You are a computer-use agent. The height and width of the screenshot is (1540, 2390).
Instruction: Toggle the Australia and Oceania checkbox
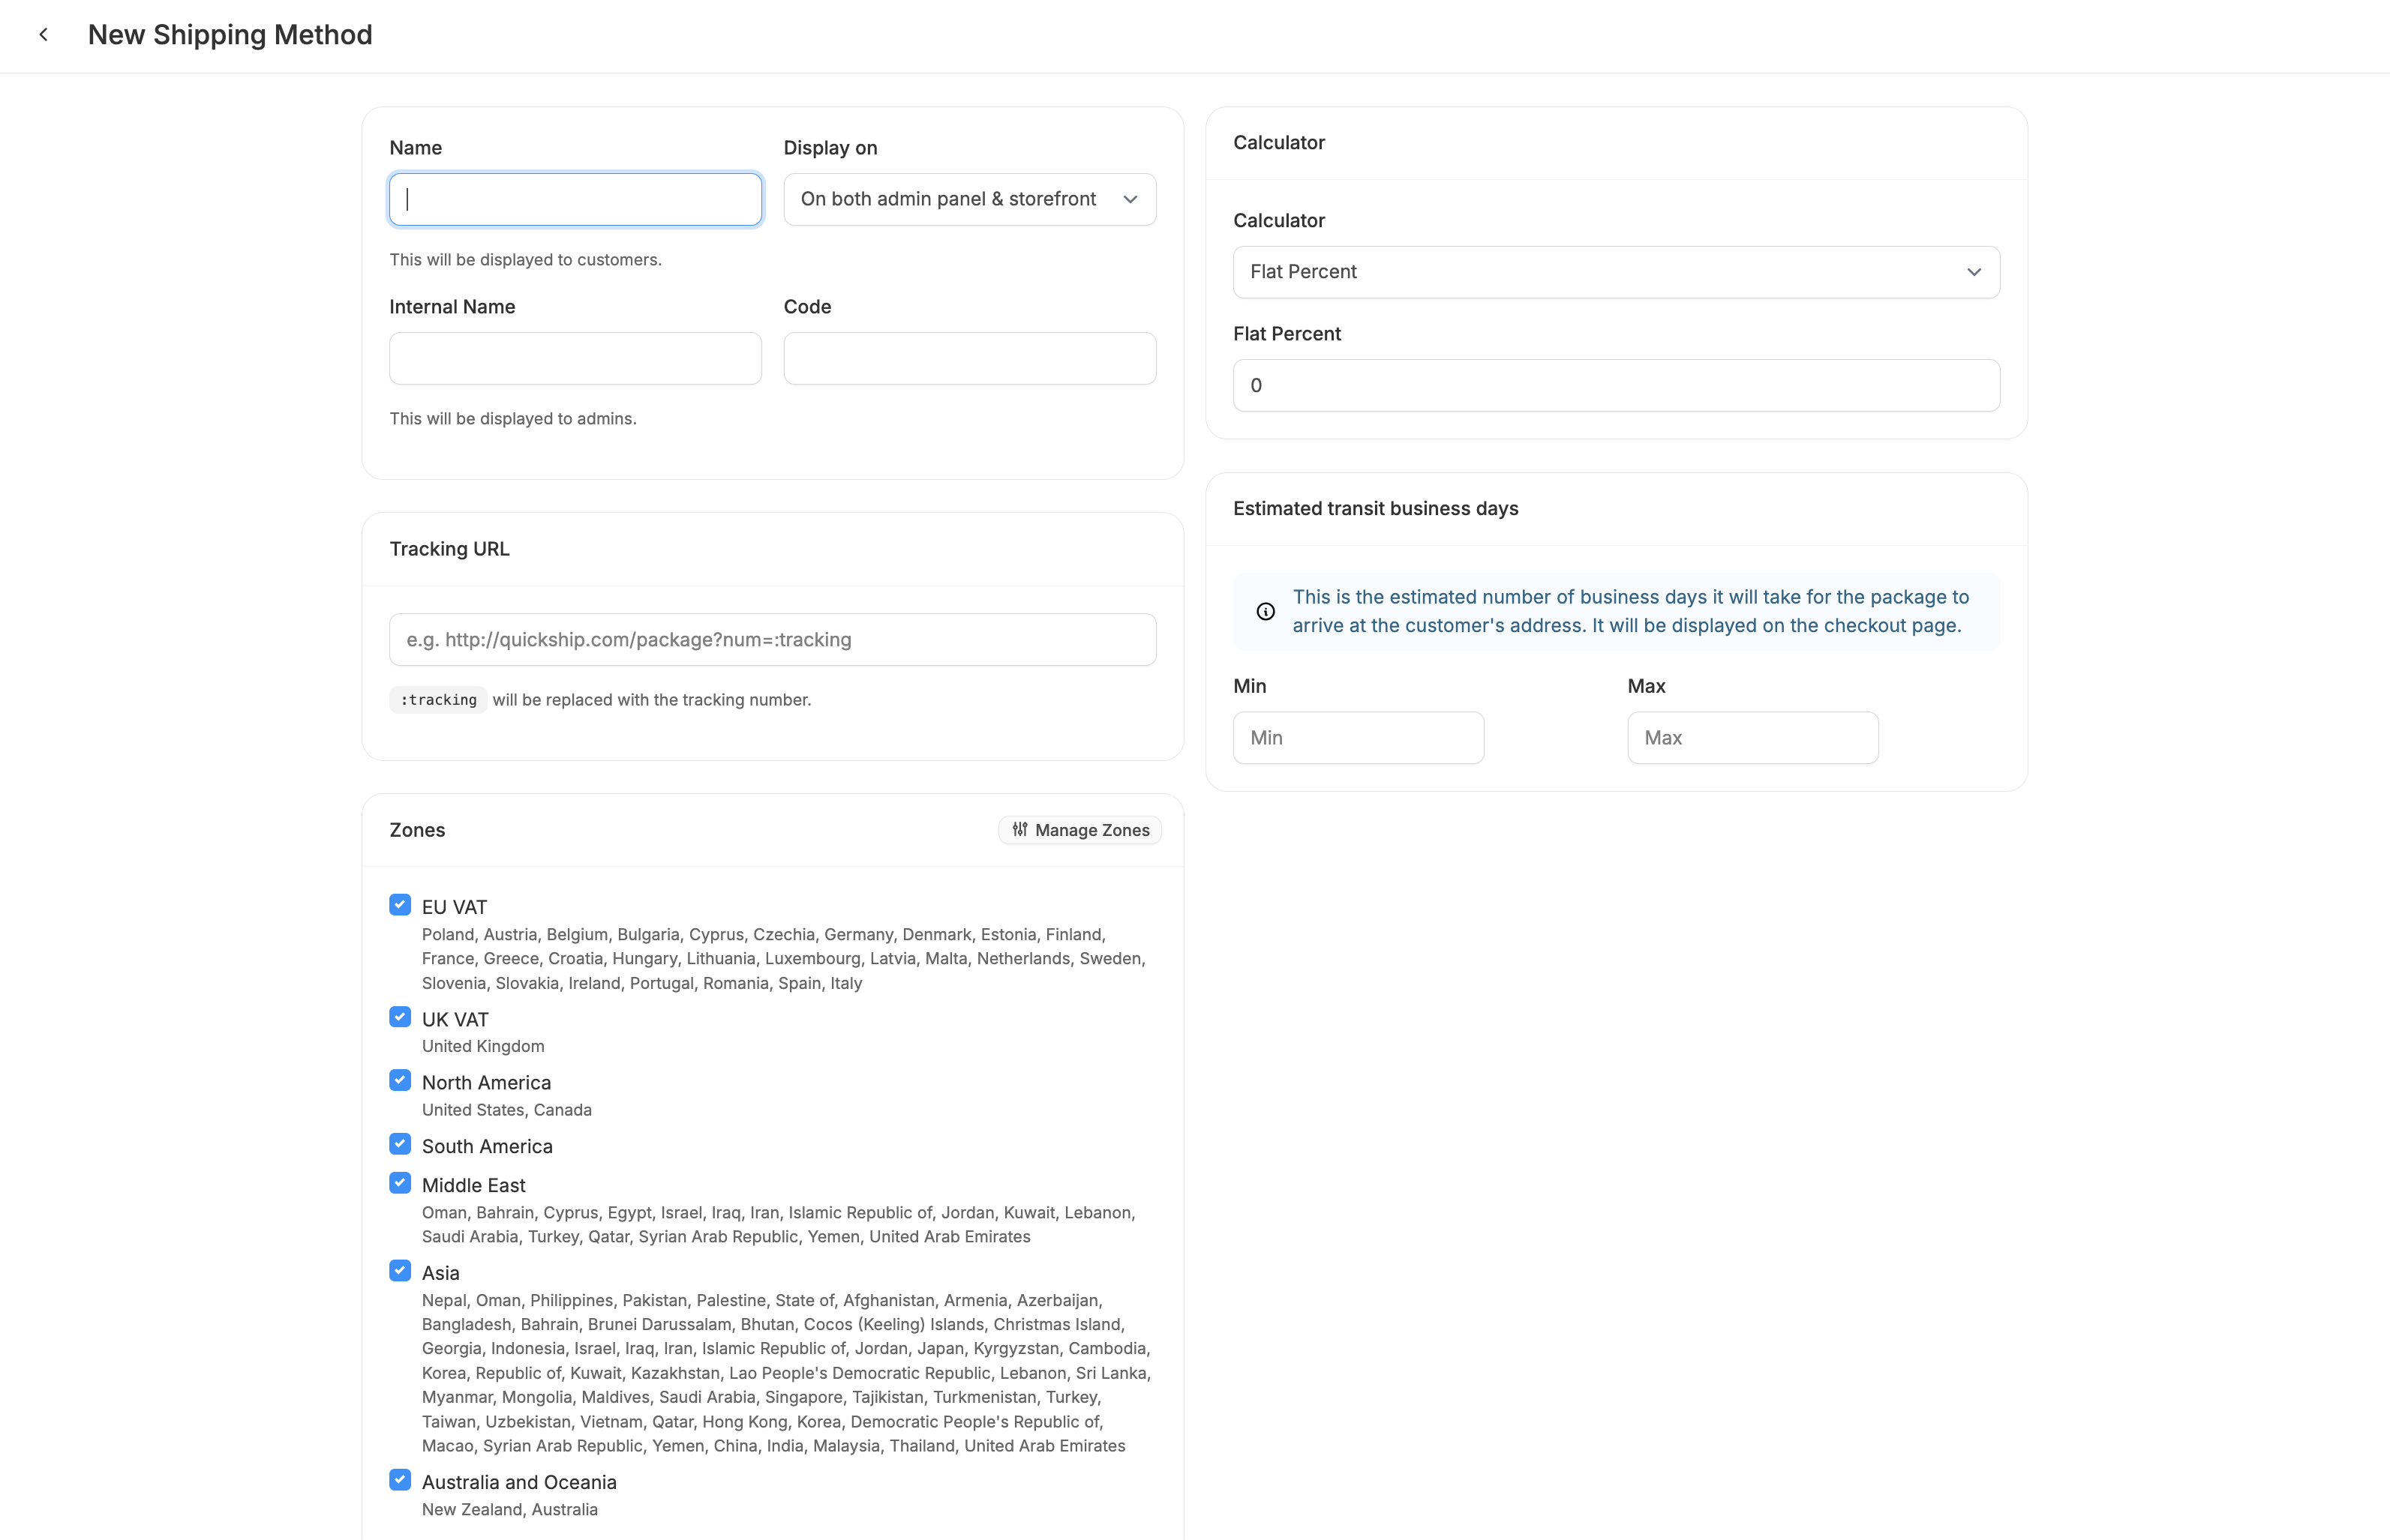400,1480
